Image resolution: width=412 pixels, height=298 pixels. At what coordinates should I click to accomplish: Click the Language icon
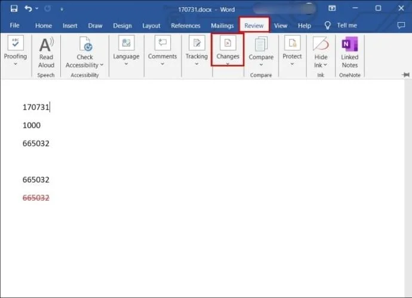pyautogui.click(x=126, y=42)
